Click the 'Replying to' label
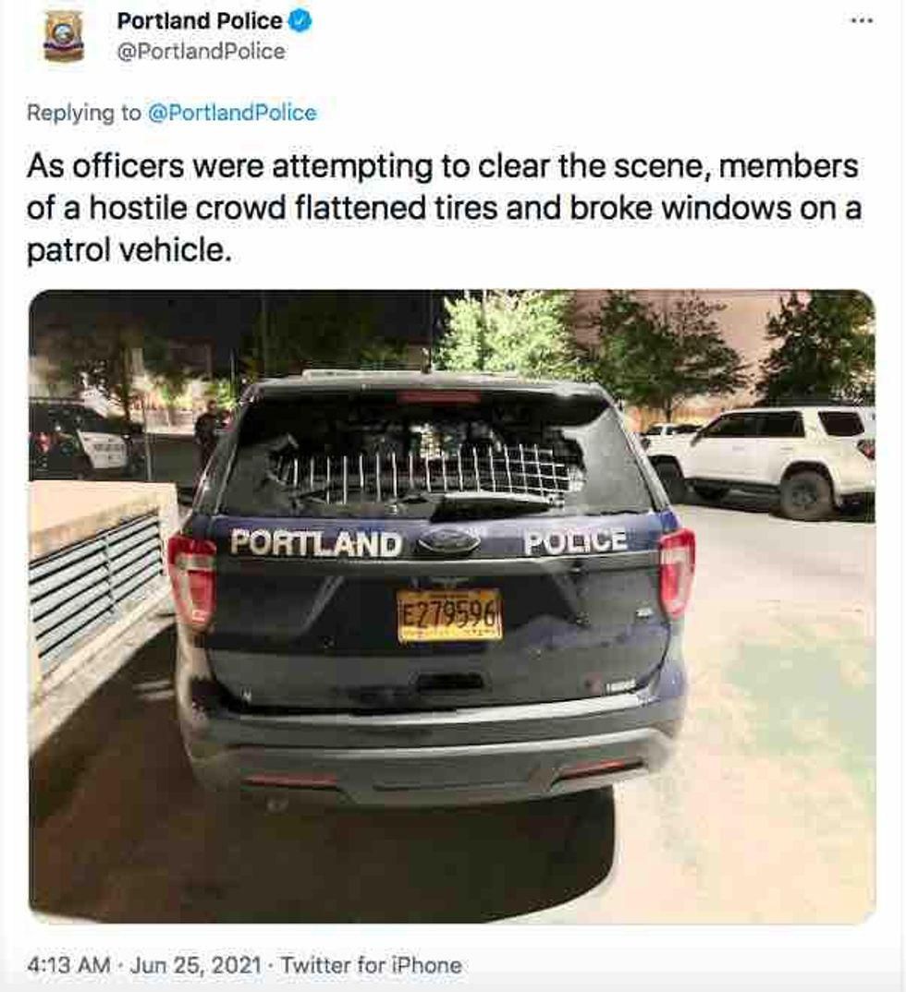The image size is (906, 992). [x=84, y=113]
